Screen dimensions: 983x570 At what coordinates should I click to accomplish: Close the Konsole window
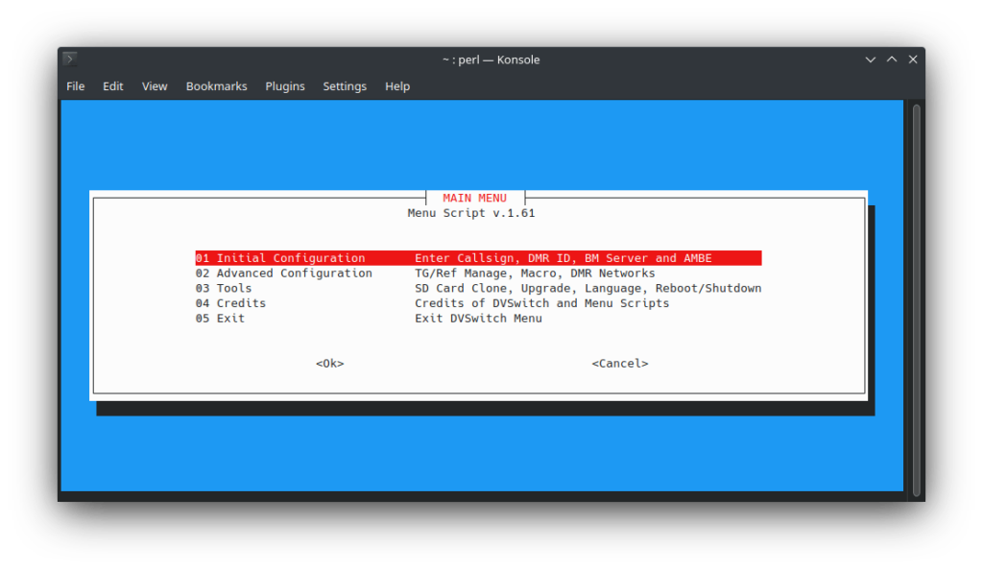[913, 59]
